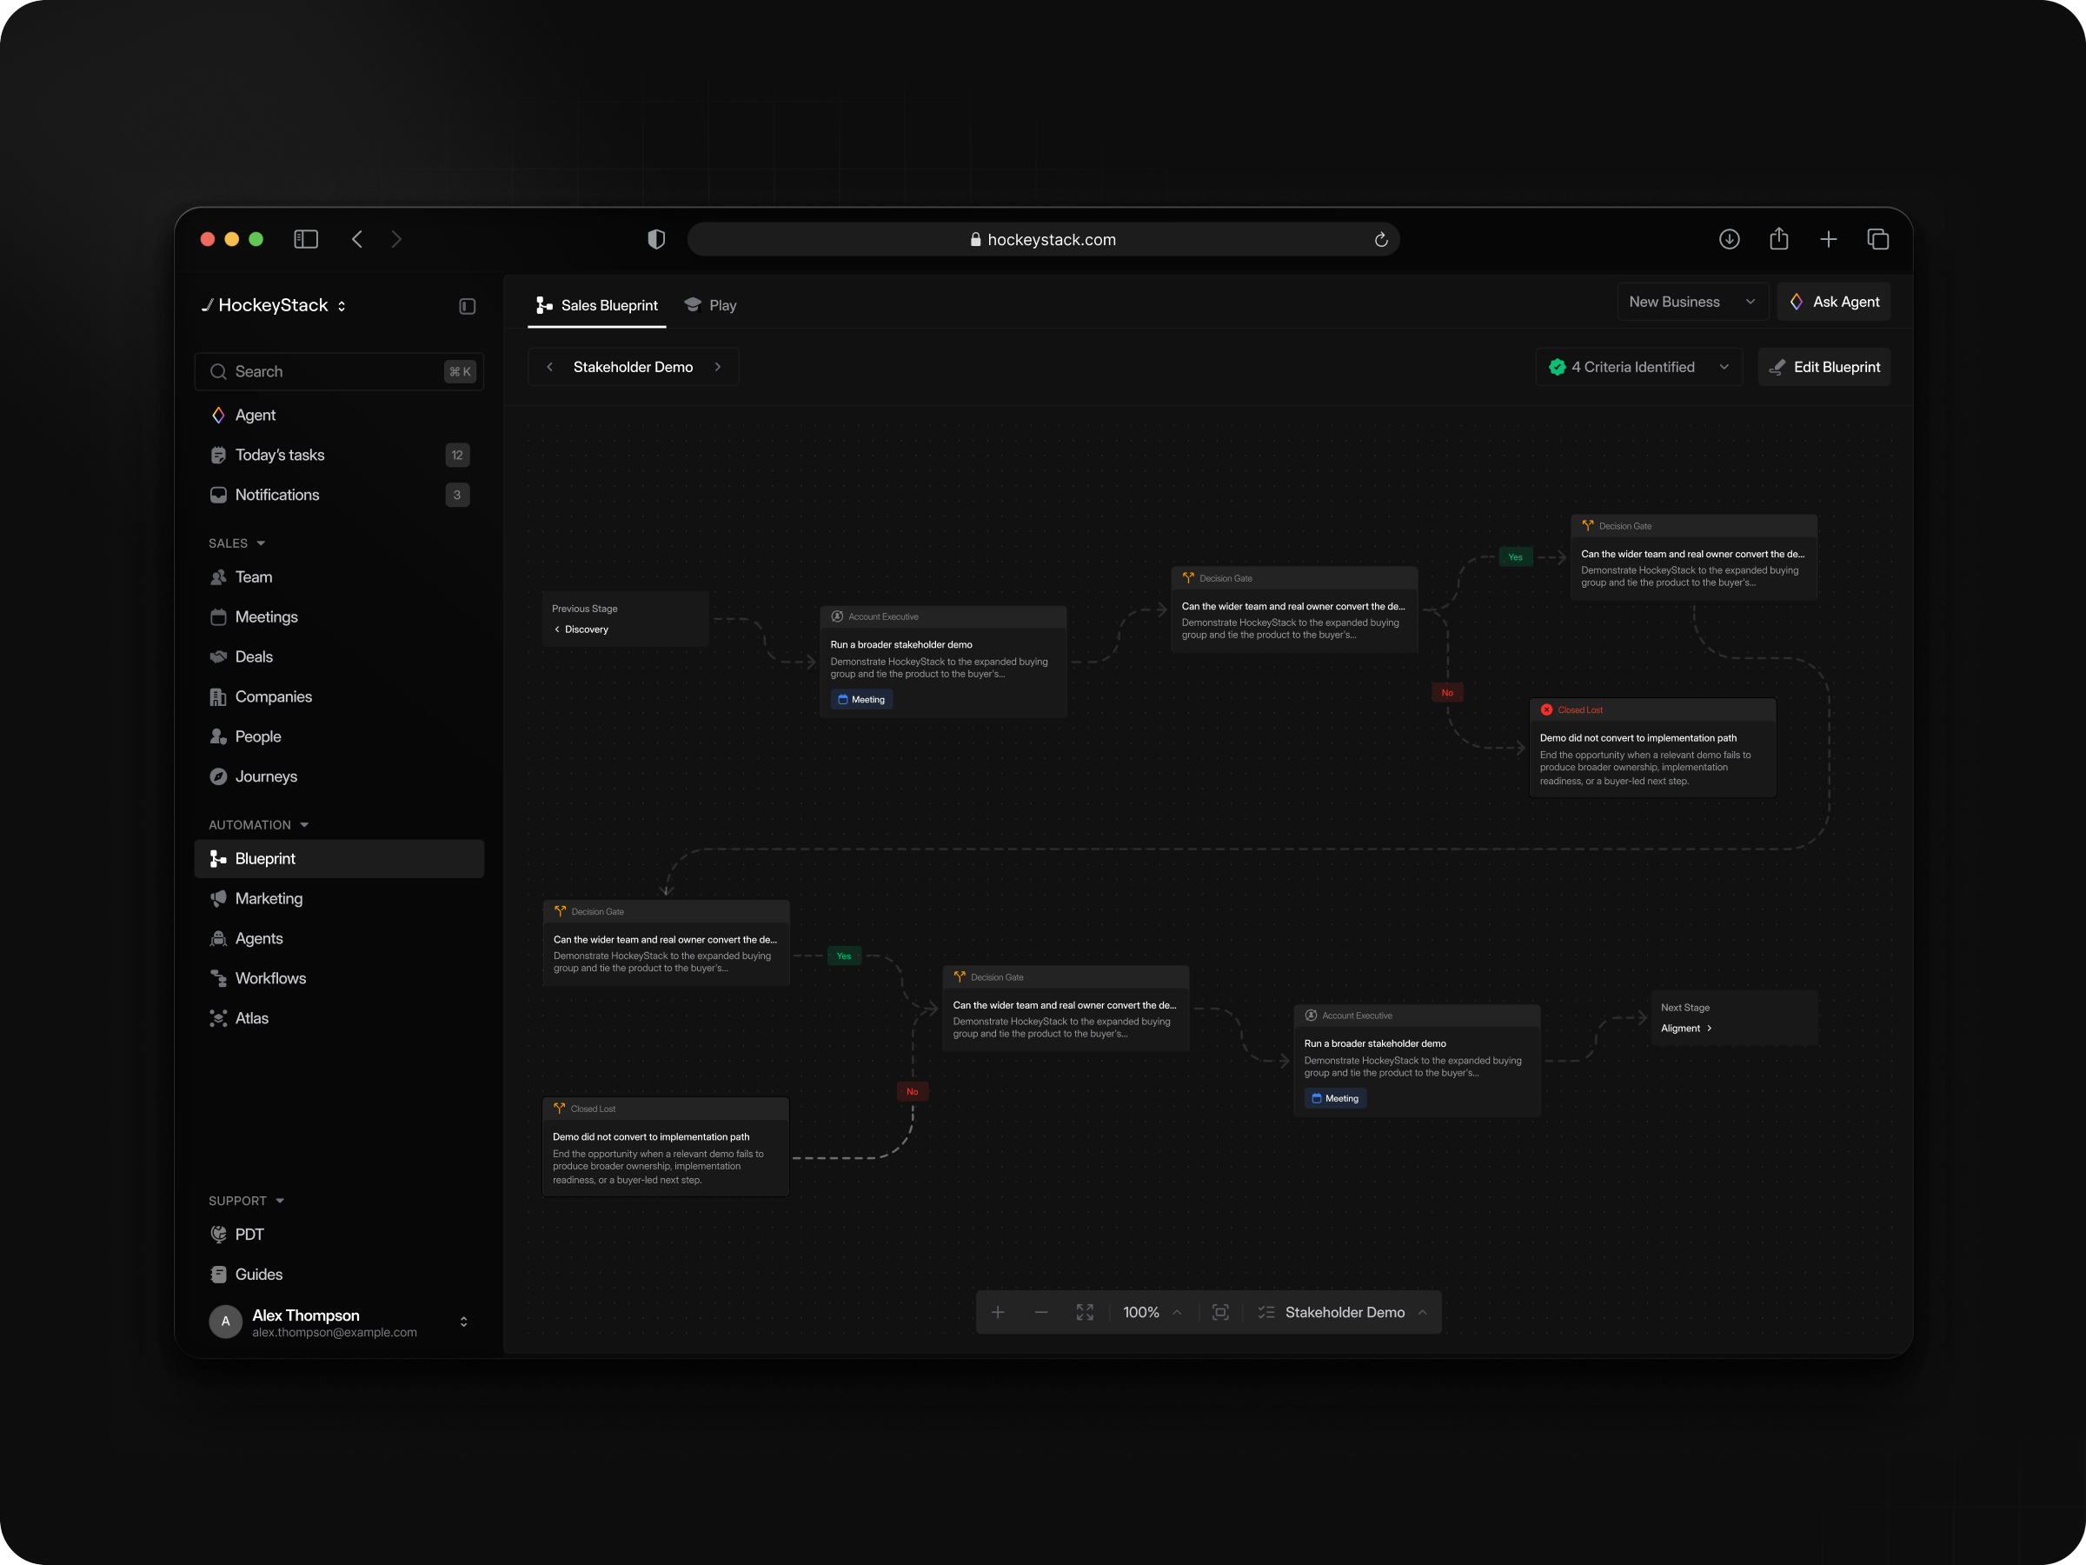Open Marketing in the sidebar
Screen dimensions: 2086x1565
(340, 898)
